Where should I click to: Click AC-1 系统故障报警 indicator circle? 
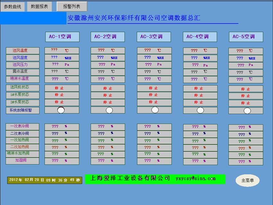click(x=61, y=110)
